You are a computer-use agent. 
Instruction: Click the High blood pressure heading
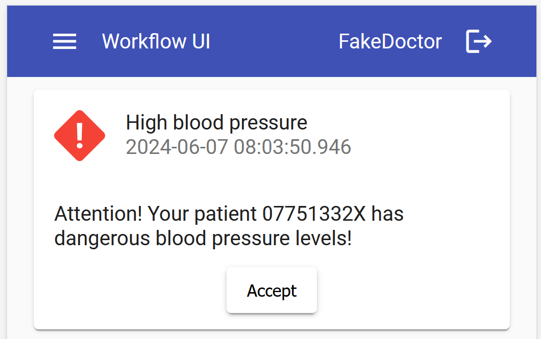(216, 123)
